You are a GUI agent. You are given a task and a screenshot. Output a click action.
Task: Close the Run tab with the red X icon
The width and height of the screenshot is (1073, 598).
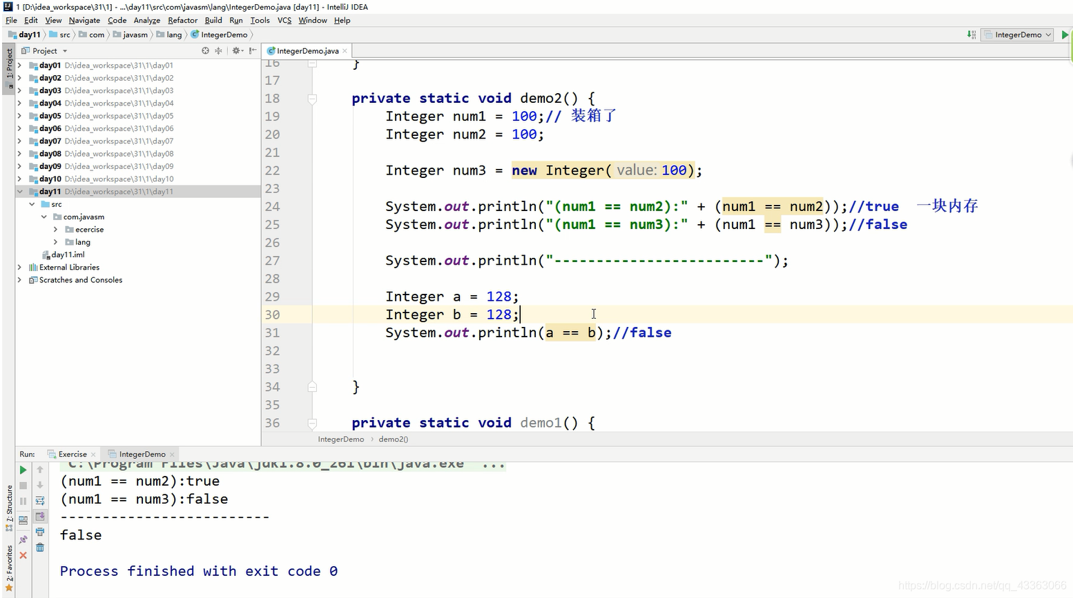pos(23,555)
